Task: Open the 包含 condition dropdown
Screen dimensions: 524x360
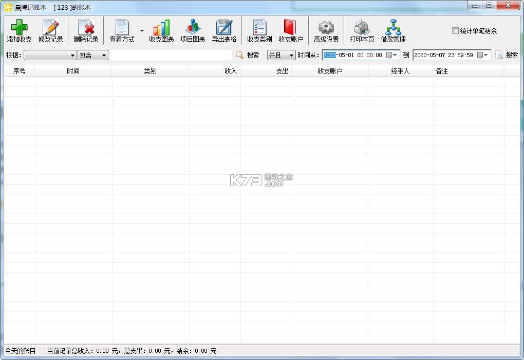Action: click(x=93, y=55)
